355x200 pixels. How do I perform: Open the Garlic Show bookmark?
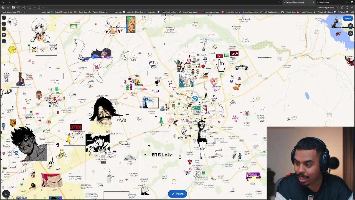[x=85, y=12]
